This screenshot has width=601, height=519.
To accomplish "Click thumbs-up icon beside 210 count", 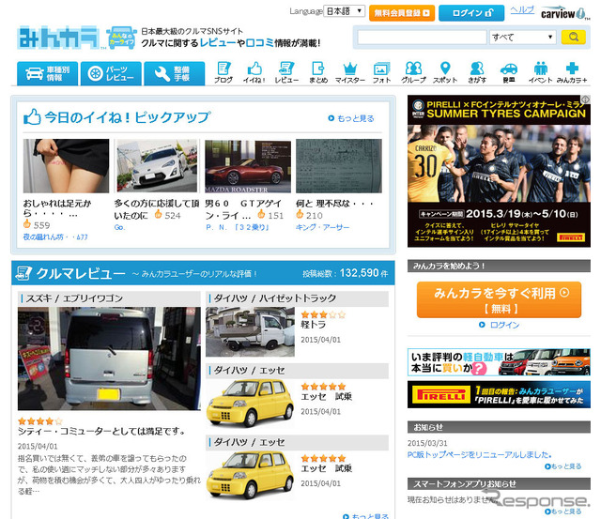I will 300,214.
